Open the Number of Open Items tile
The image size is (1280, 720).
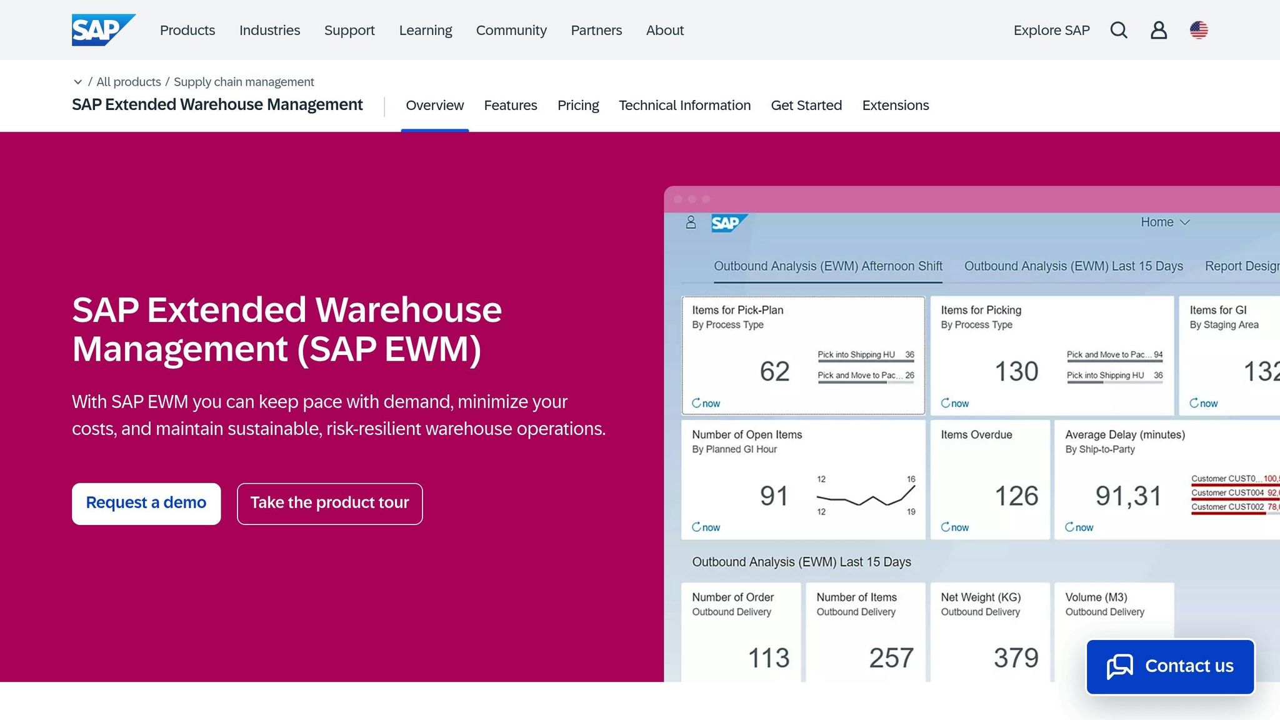click(x=803, y=479)
